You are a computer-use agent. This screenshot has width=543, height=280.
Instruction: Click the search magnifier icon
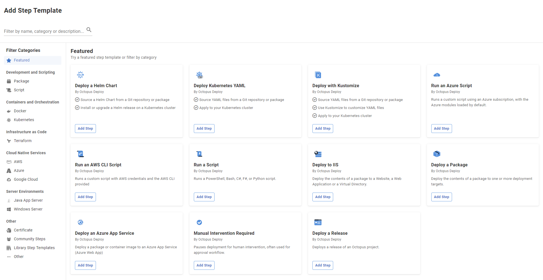click(89, 30)
